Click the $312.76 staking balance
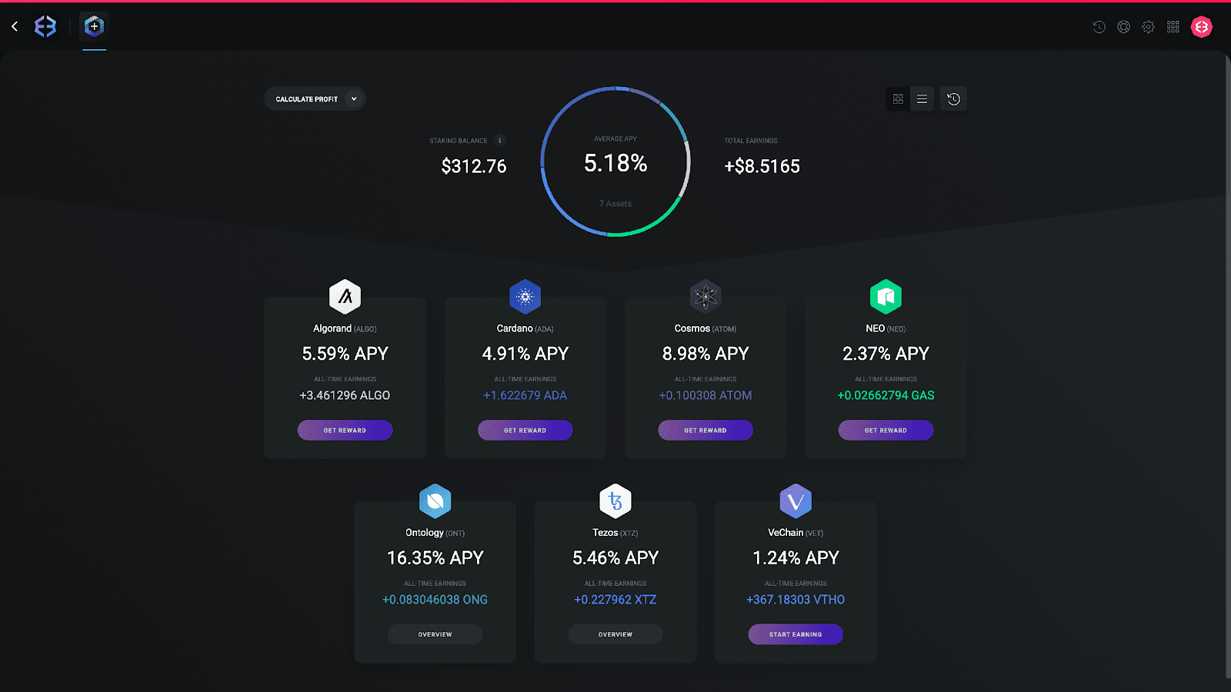The image size is (1231, 692). pyautogui.click(x=474, y=166)
